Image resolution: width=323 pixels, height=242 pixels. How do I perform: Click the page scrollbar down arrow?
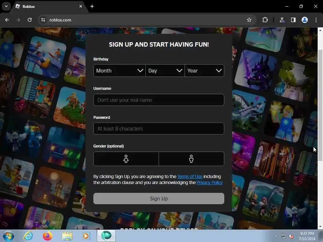click(320, 227)
